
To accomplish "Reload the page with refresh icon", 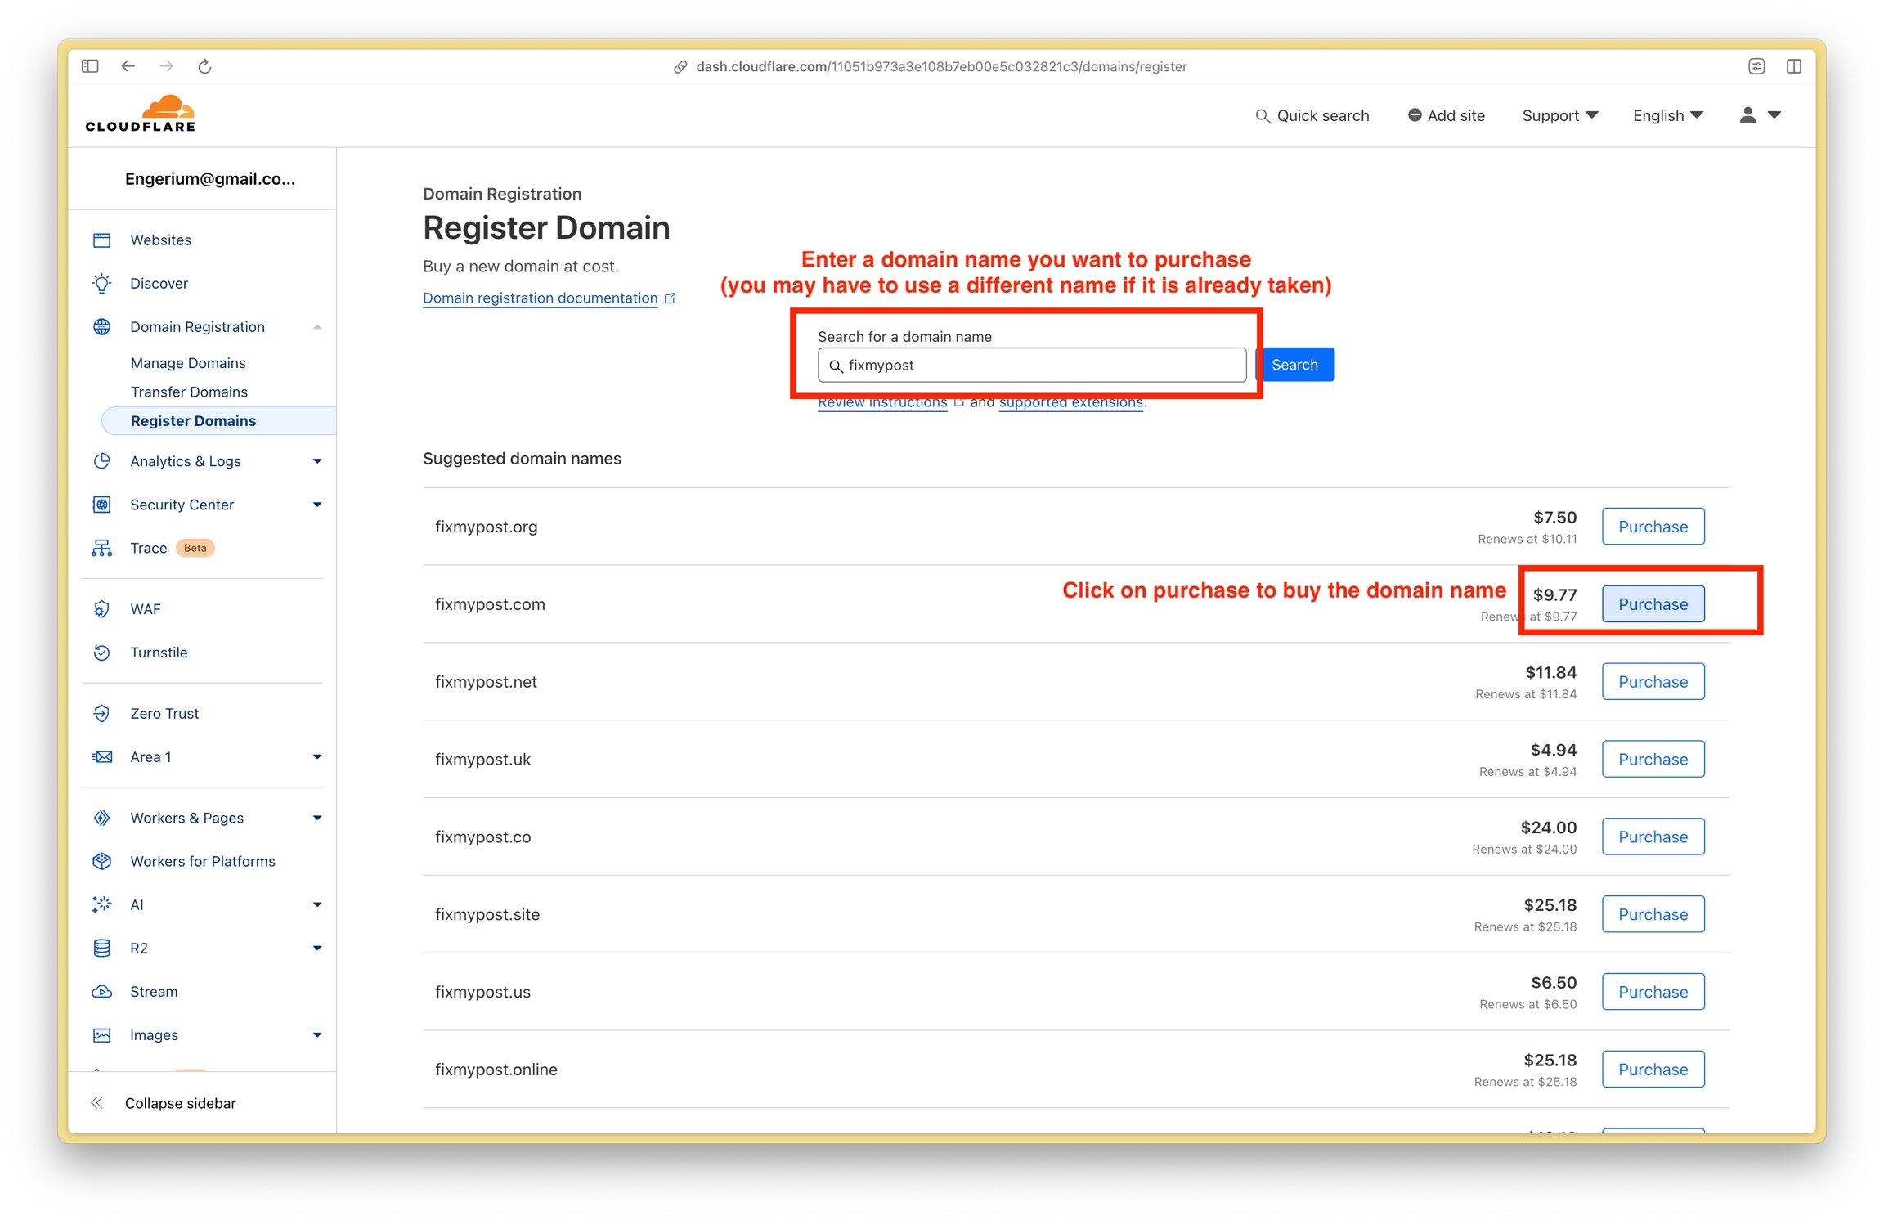I will coord(204,66).
